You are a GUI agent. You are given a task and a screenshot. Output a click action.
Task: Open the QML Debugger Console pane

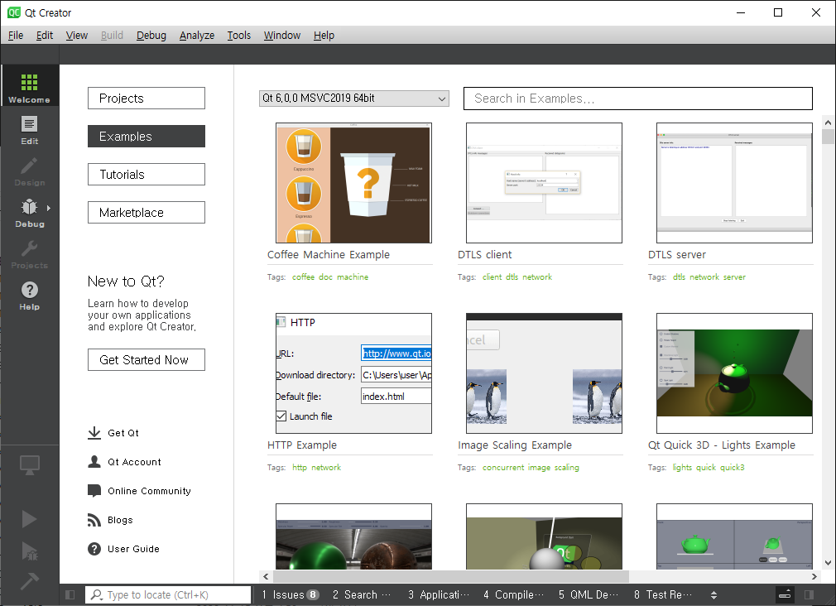point(588,594)
